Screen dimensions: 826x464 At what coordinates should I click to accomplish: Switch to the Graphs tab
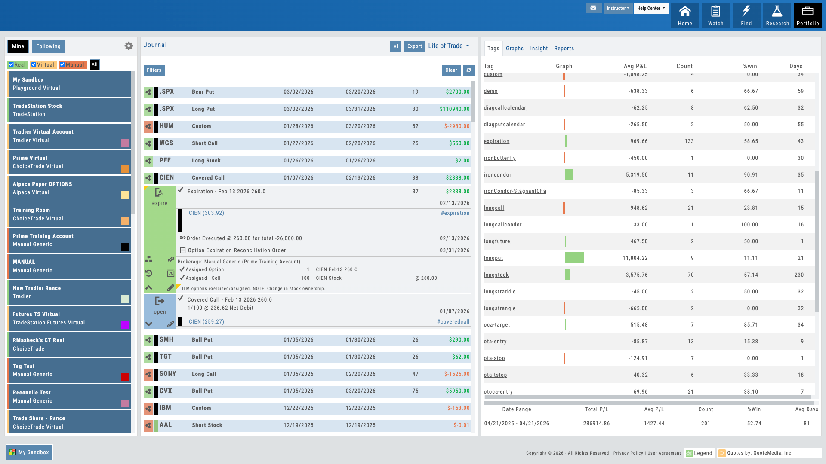point(515,49)
